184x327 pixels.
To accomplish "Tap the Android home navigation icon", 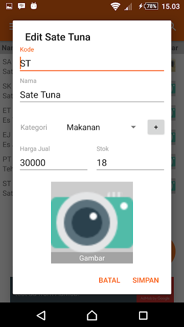I will click(x=92, y=316).
